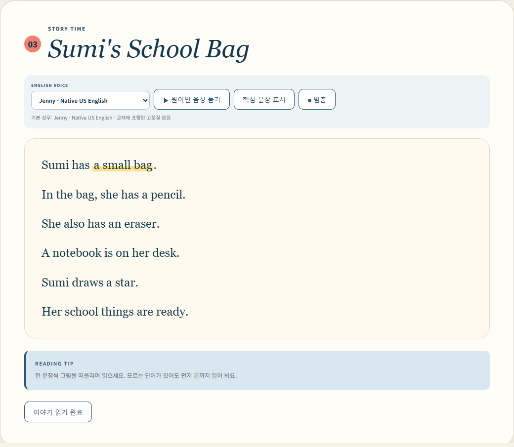Open the English voice dropdown
The image size is (514, 447).
pyautogui.click(x=90, y=100)
